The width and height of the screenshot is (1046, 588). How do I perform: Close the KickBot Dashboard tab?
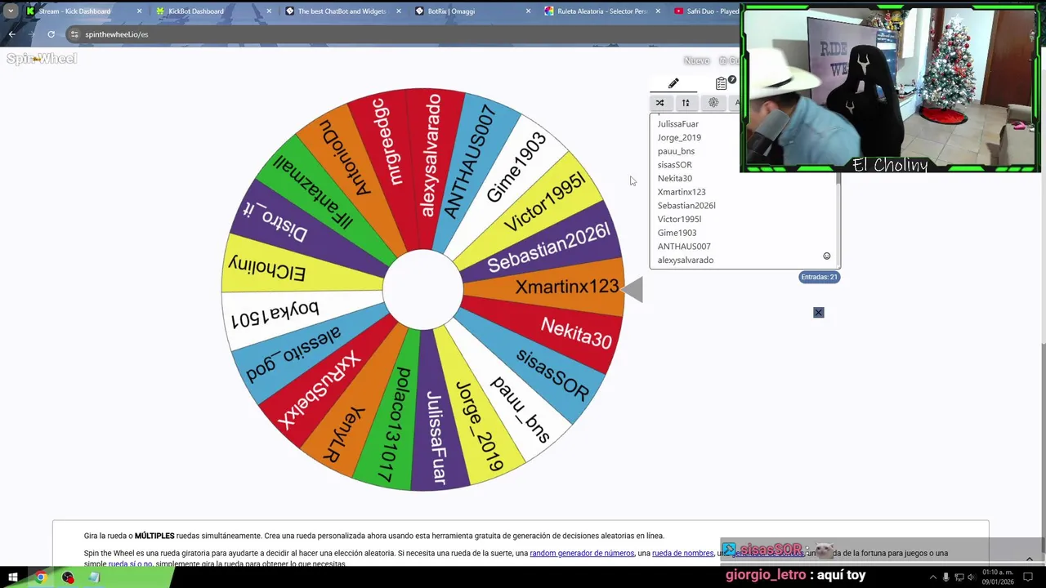(x=269, y=11)
